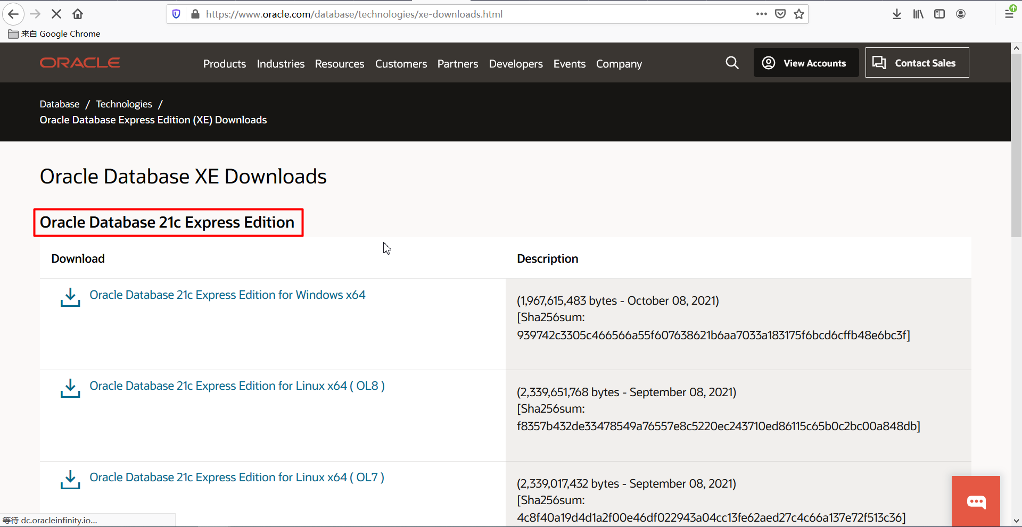Click the scrollbar up arrow
The width and height of the screenshot is (1022, 527).
(x=1016, y=48)
